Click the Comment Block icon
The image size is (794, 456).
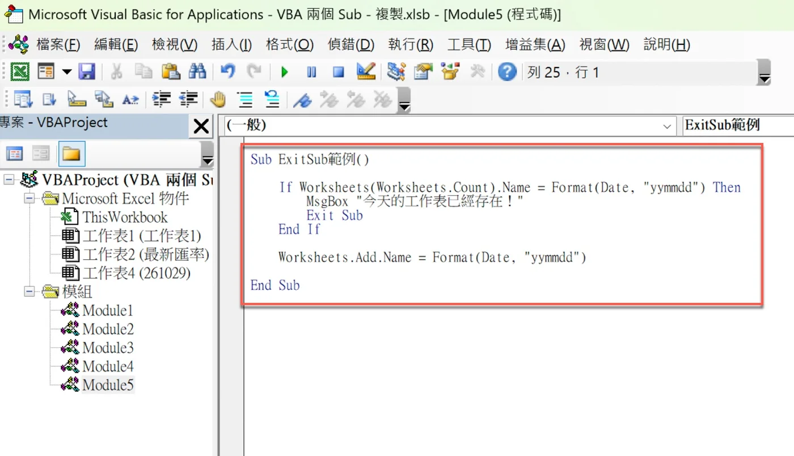pyautogui.click(x=246, y=100)
